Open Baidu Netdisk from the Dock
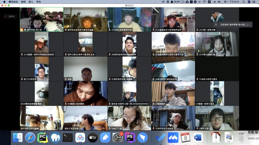This screenshot has height=145, width=259. pyautogui.click(x=80, y=137)
